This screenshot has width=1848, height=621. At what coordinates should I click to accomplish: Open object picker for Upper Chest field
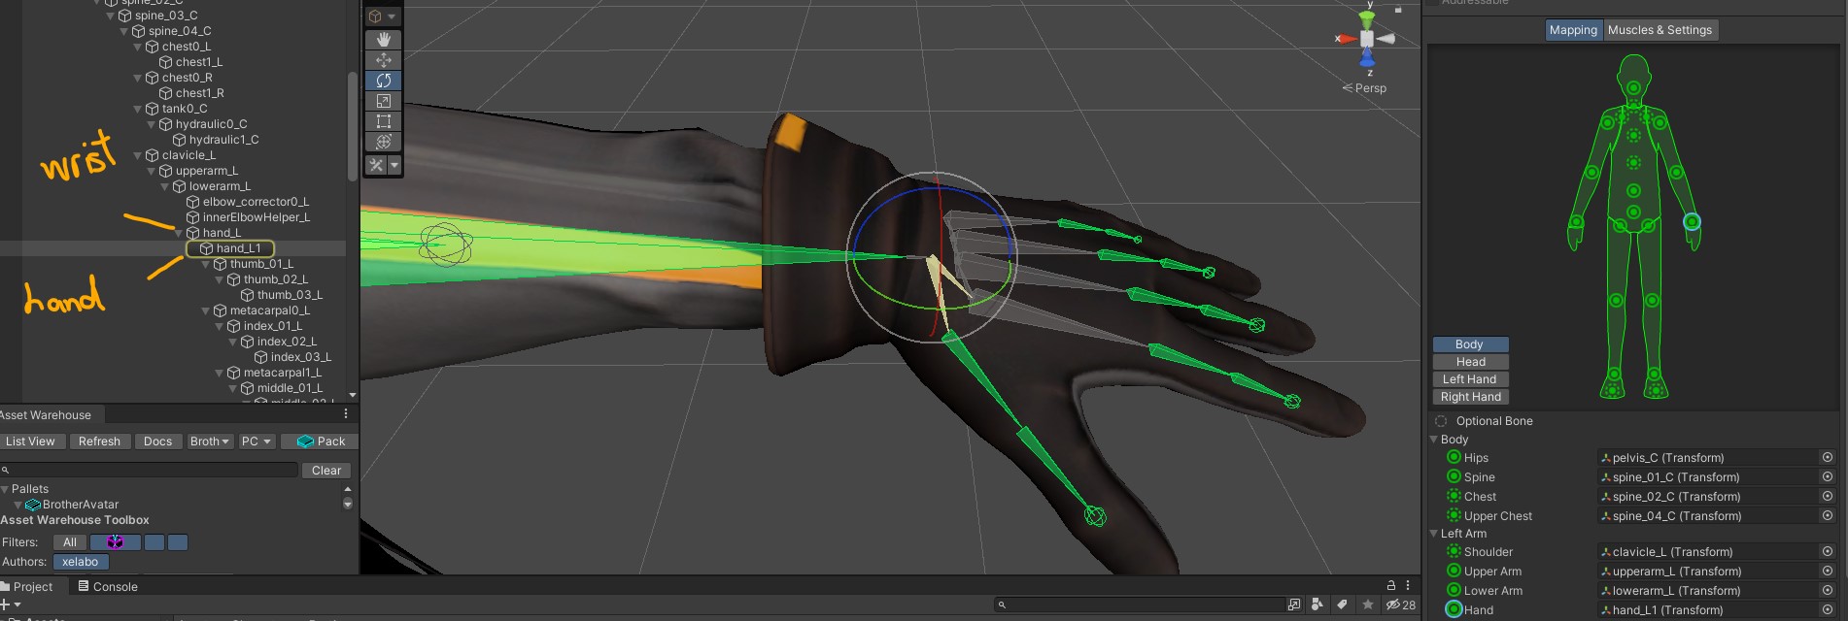click(1827, 515)
